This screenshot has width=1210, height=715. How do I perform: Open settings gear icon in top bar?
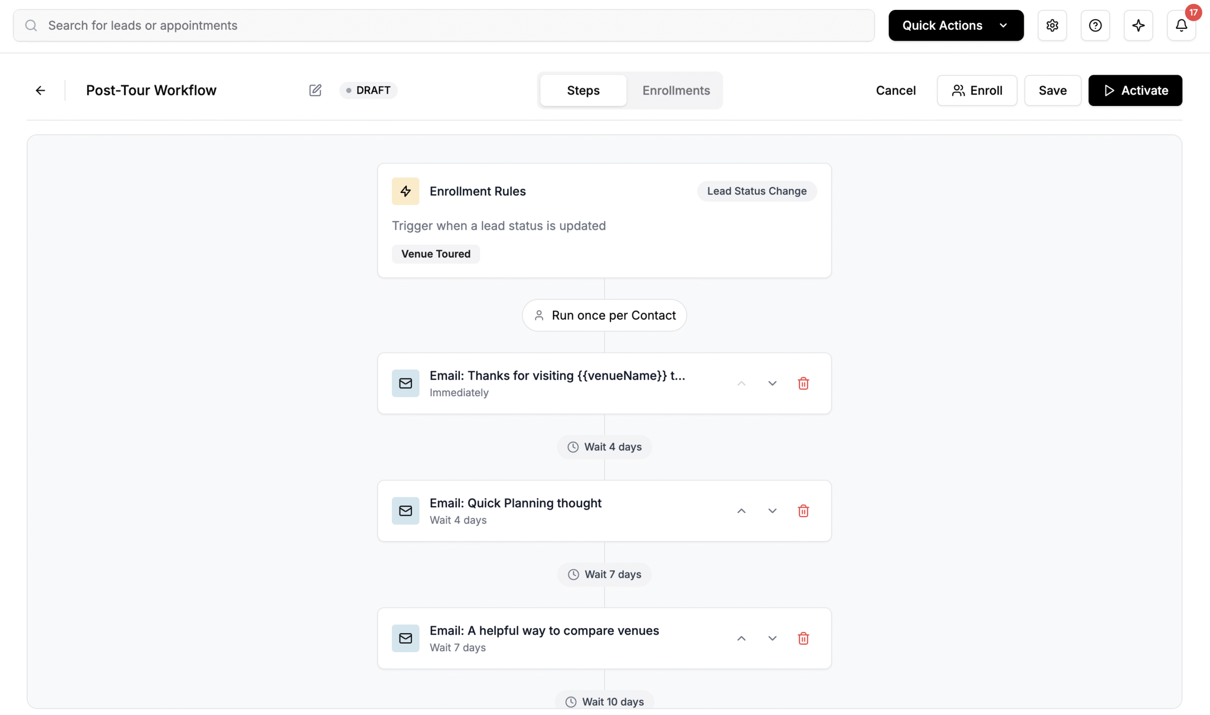pyautogui.click(x=1052, y=26)
